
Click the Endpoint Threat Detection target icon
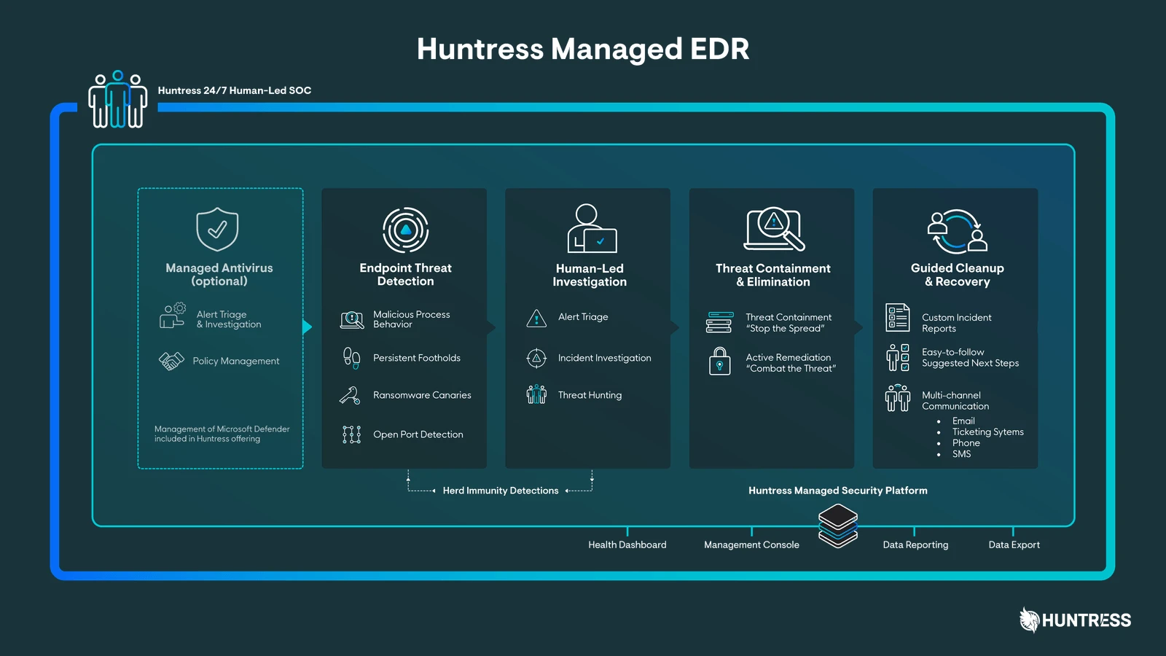(406, 230)
